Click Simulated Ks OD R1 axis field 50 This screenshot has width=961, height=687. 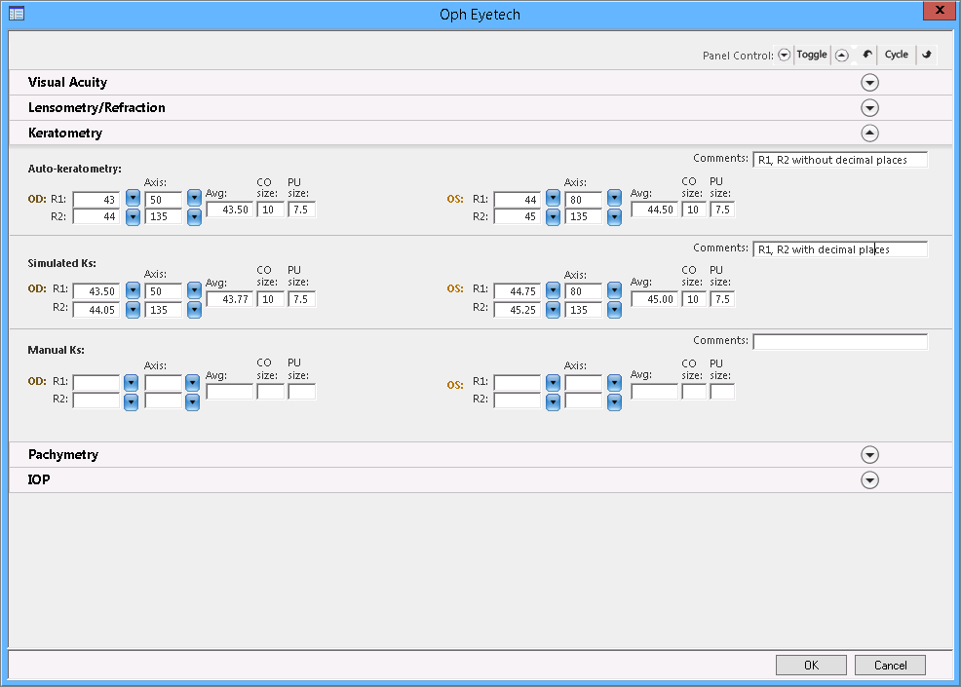(163, 291)
